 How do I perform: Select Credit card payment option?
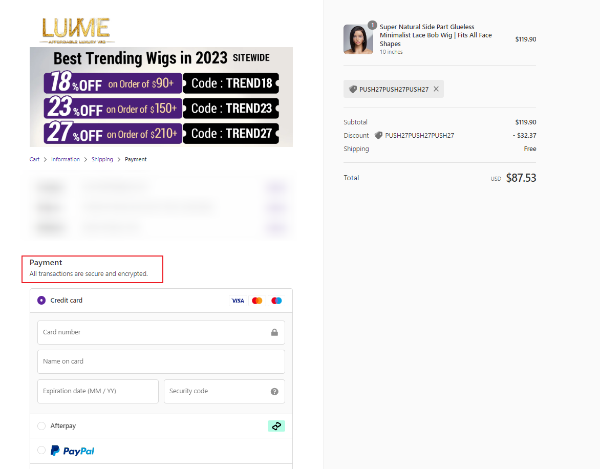click(x=41, y=301)
